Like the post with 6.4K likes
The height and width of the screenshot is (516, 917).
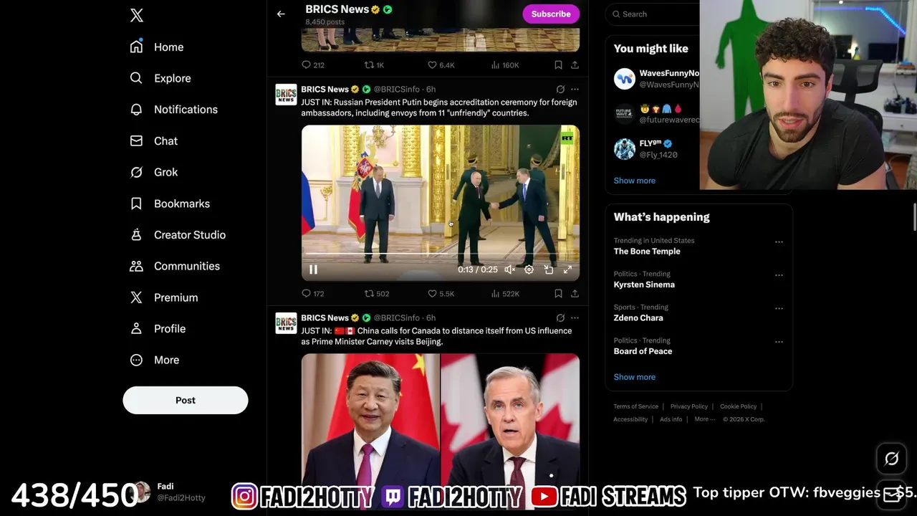coord(432,64)
